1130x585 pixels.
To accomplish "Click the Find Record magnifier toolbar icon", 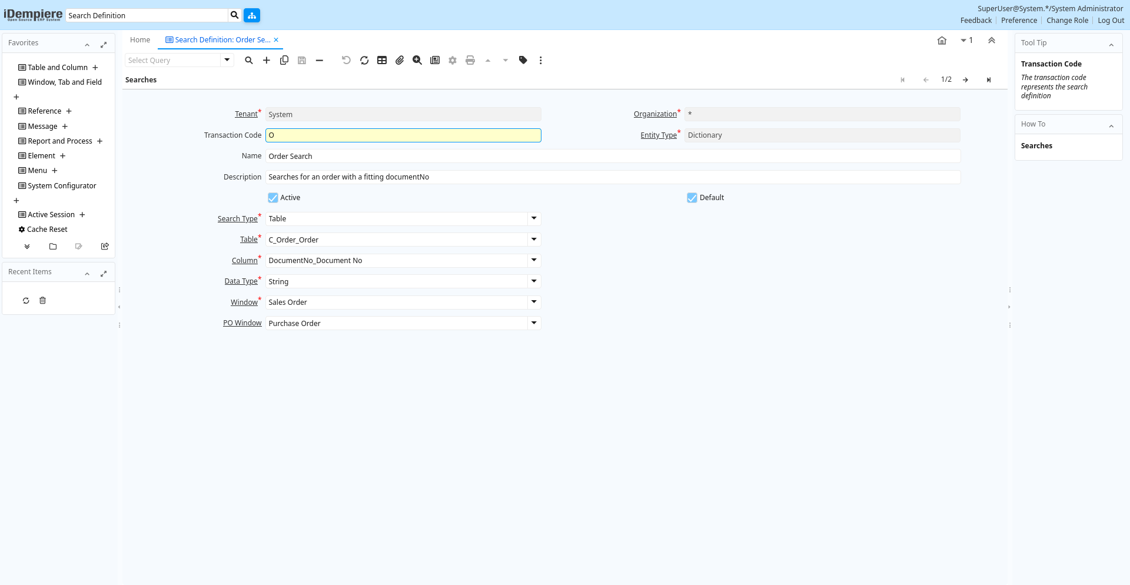I will point(249,60).
